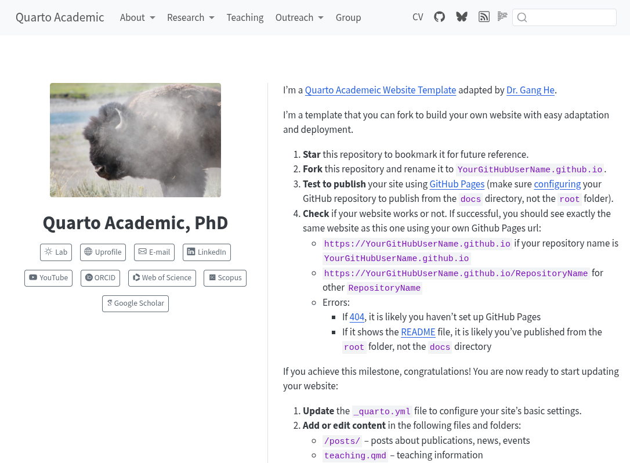This screenshot has width=630, height=463.
Task: Click the Web of Science button
Action: coord(162,278)
